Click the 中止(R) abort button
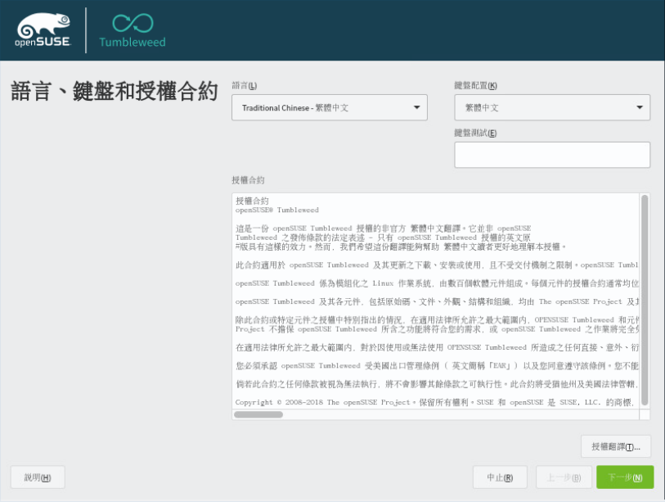Screen dimensions: 665x502 tap(500, 477)
